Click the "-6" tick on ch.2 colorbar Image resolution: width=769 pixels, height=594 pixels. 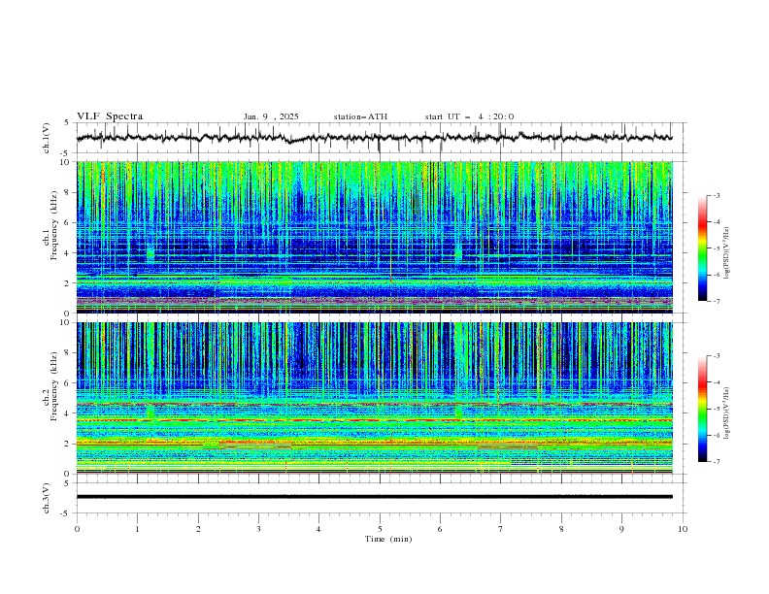coord(716,435)
